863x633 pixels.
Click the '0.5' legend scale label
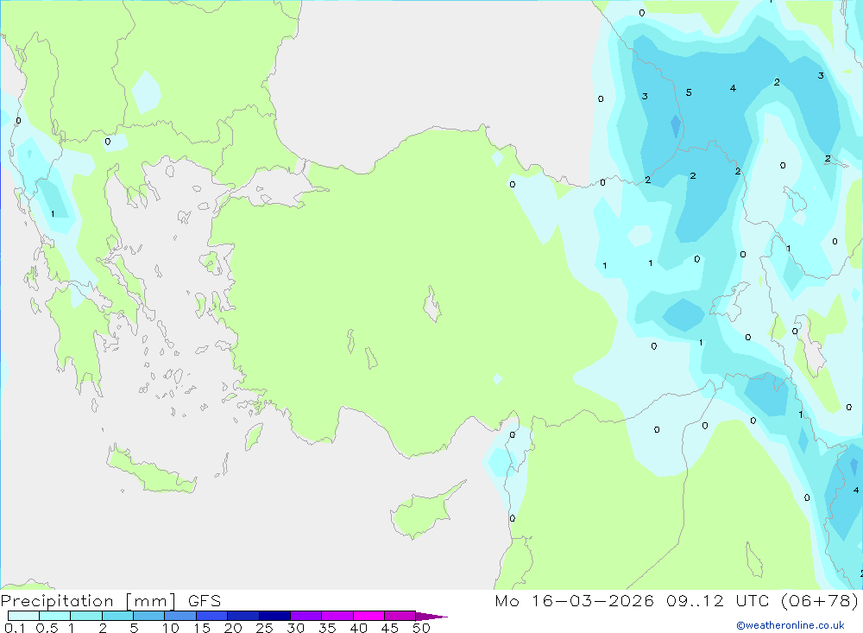[47, 628]
